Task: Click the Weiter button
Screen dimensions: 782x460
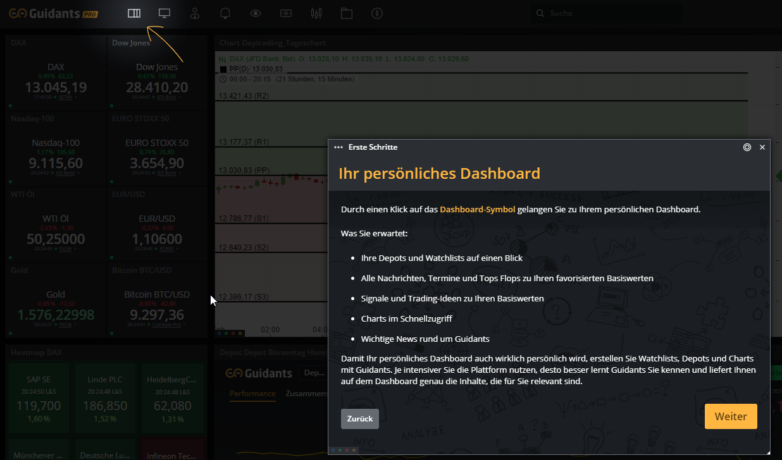Action: (x=731, y=416)
